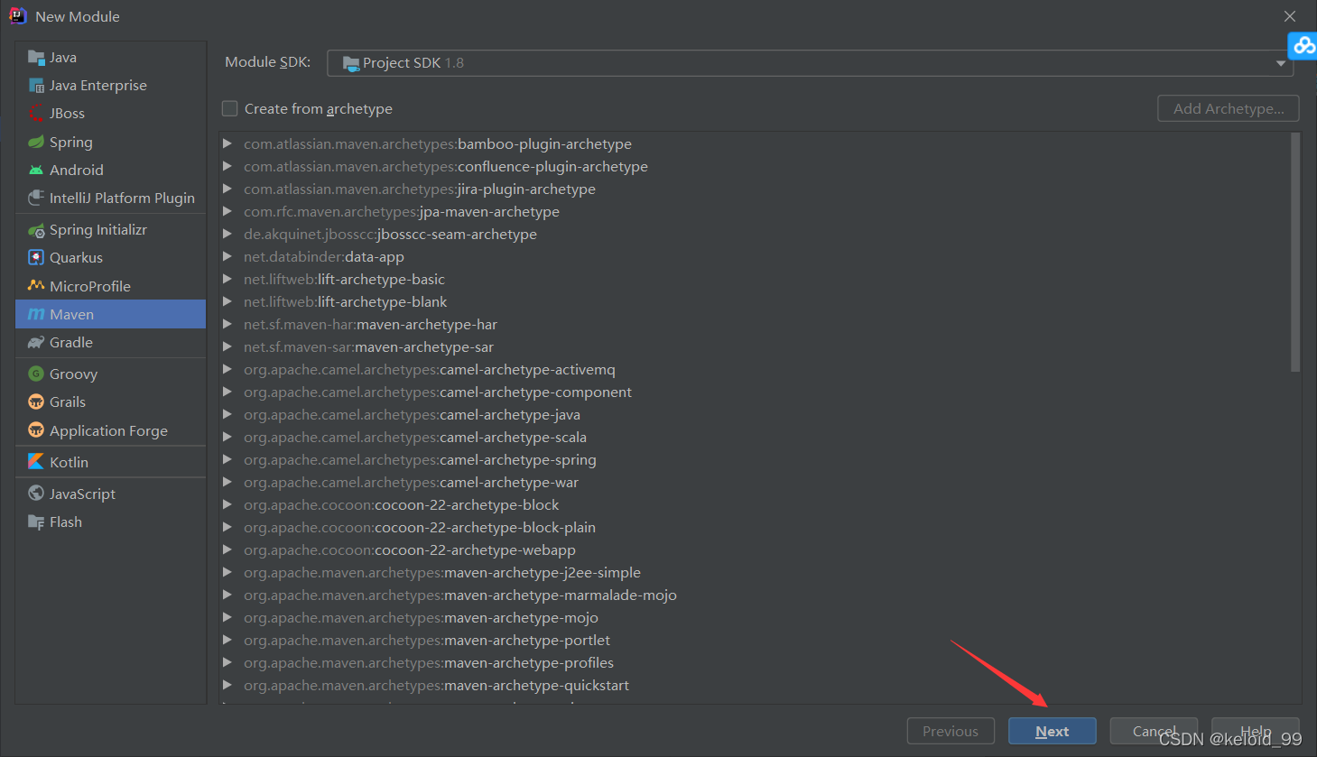Select Gradle module type
Screen dimensions: 1317x757
point(111,343)
